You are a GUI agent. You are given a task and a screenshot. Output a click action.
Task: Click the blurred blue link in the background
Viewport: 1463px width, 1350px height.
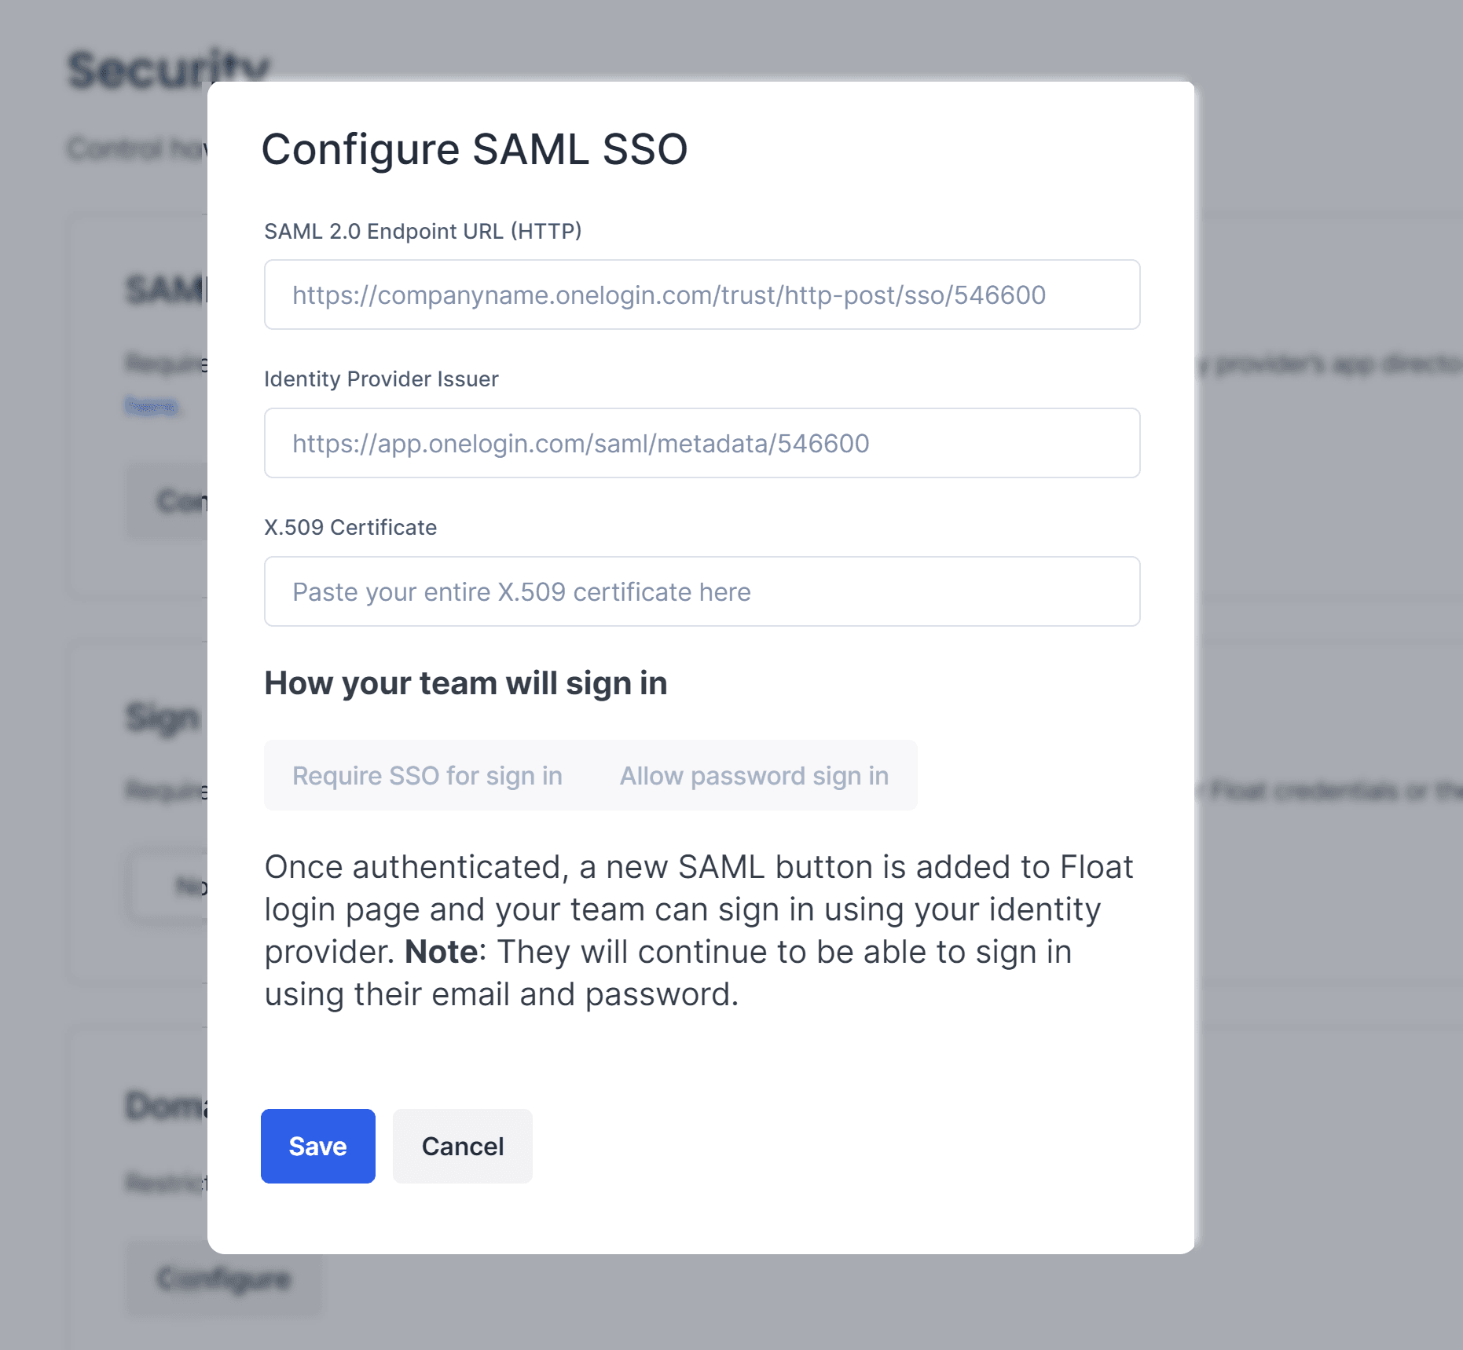pyautogui.click(x=152, y=407)
